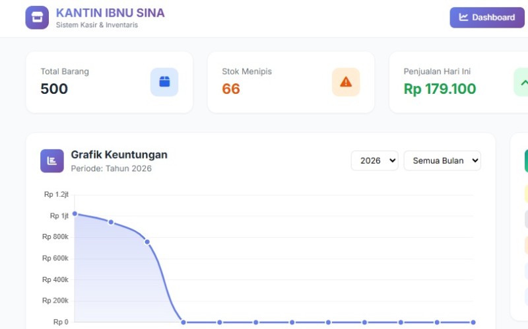Expand the Semua Bulan month filter

click(x=442, y=161)
